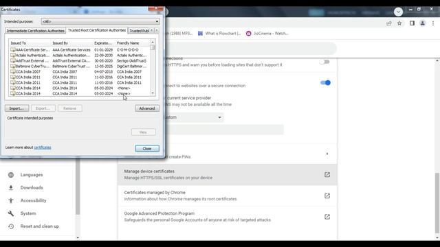The height and width of the screenshot is (247, 440).
Task: Open Reset and clean up settings
Action: (x=40, y=226)
